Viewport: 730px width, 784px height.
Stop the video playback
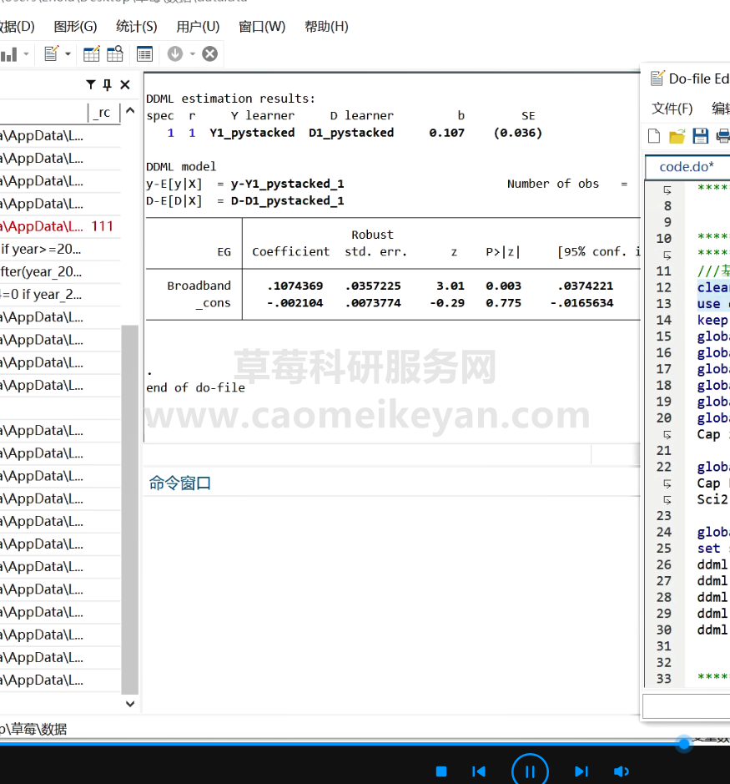coord(441,771)
